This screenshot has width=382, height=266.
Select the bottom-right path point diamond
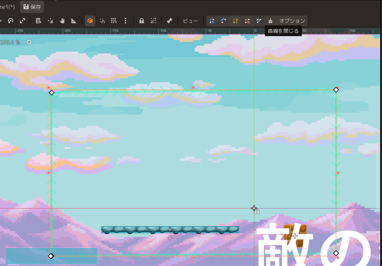(x=336, y=253)
